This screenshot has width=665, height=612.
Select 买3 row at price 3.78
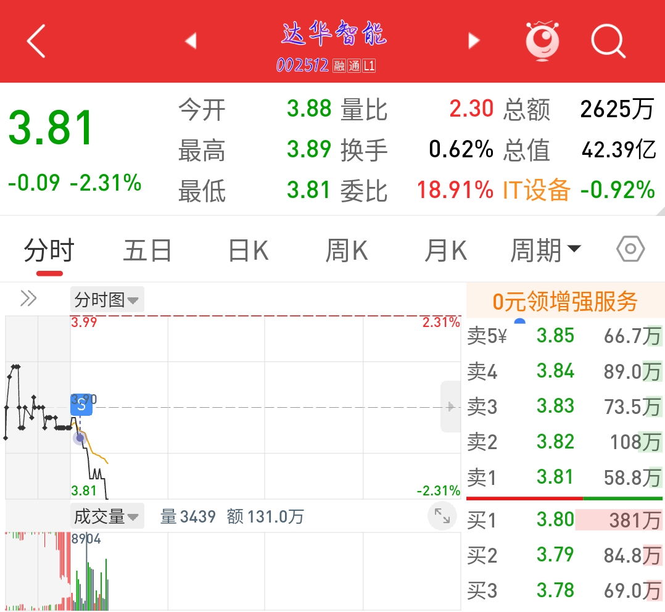[x=564, y=591]
